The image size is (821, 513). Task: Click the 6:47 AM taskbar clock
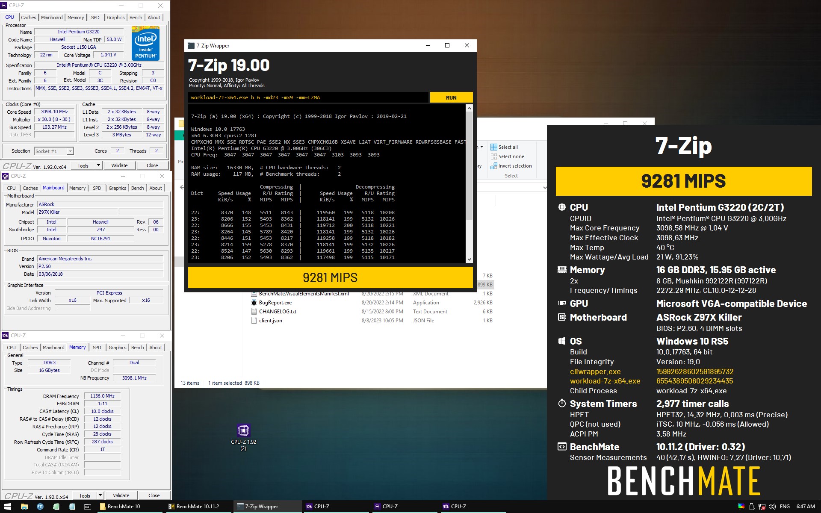click(806, 507)
